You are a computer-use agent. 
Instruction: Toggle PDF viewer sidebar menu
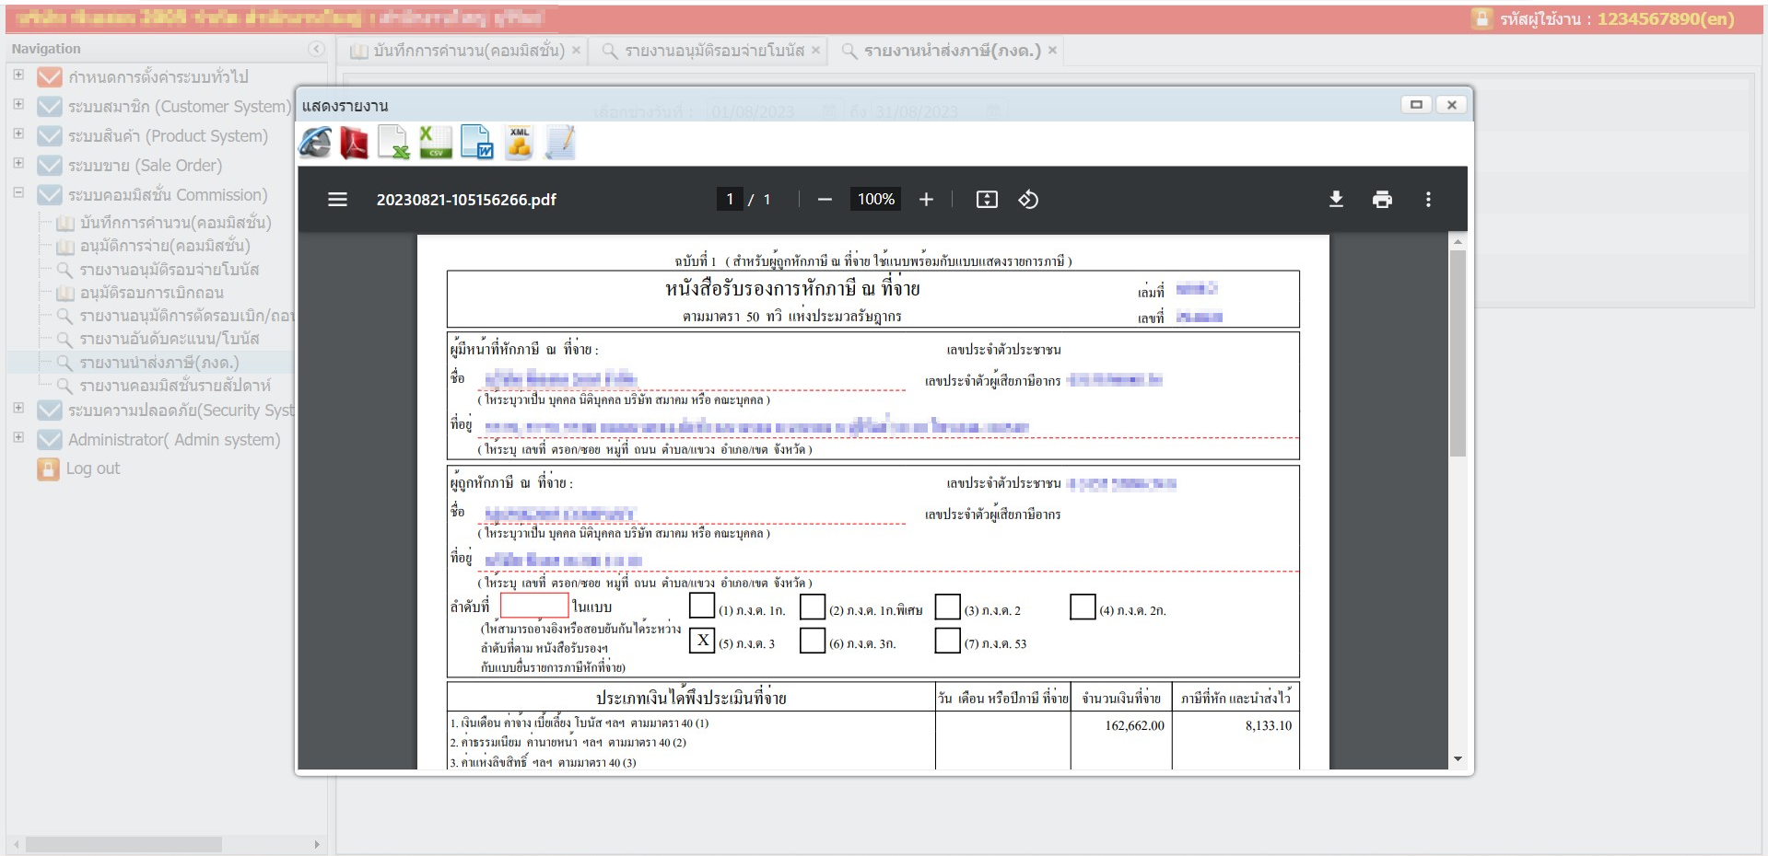coord(338,200)
